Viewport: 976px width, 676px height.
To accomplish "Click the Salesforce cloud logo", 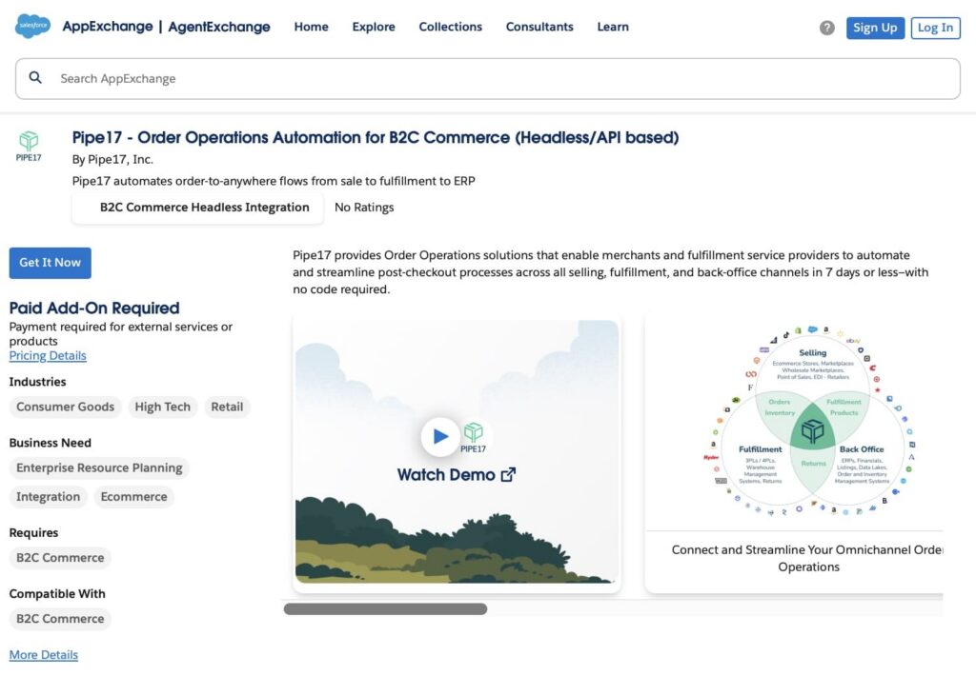I will click(x=31, y=27).
